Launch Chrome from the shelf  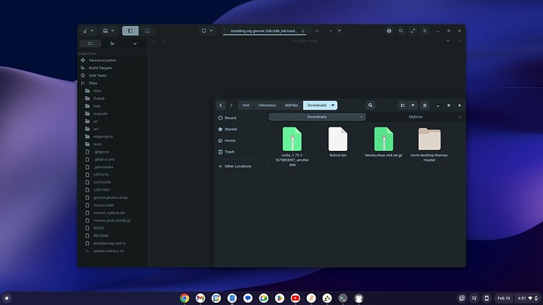(x=185, y=298)
